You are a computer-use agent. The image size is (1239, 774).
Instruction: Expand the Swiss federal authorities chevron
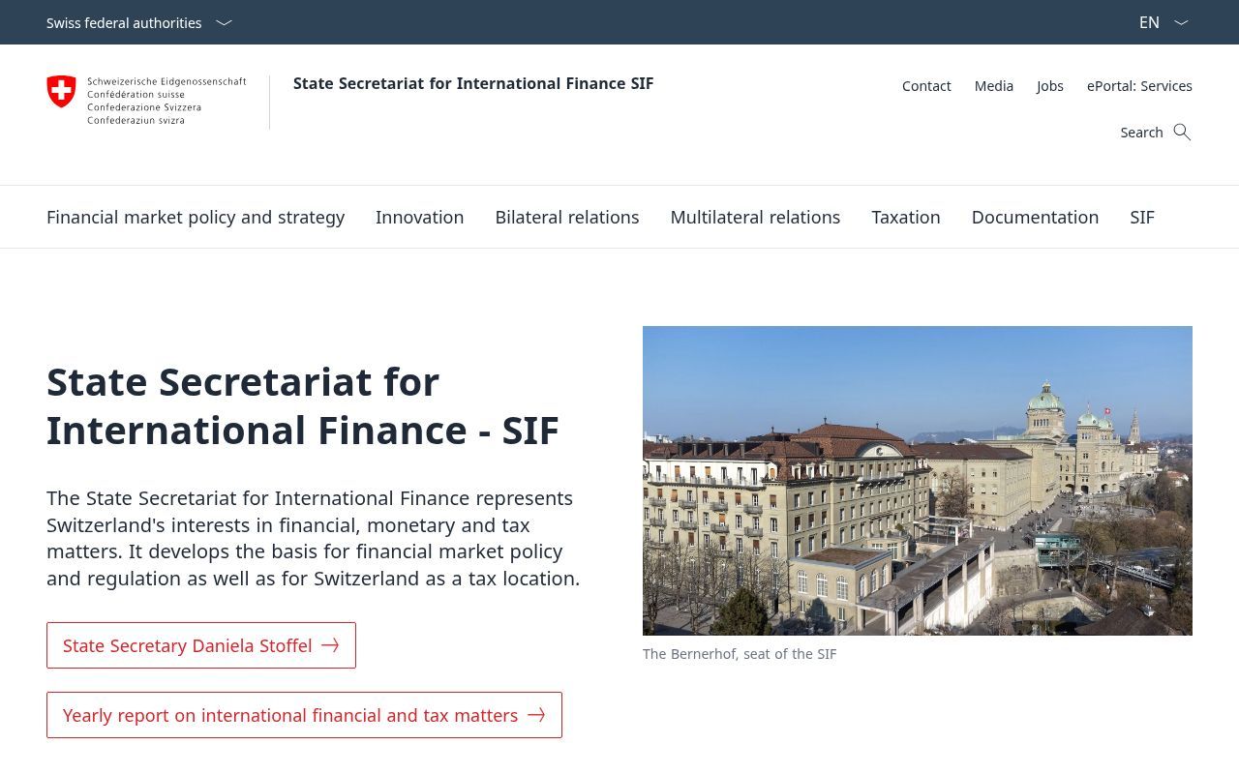click(x=225, y=22)
